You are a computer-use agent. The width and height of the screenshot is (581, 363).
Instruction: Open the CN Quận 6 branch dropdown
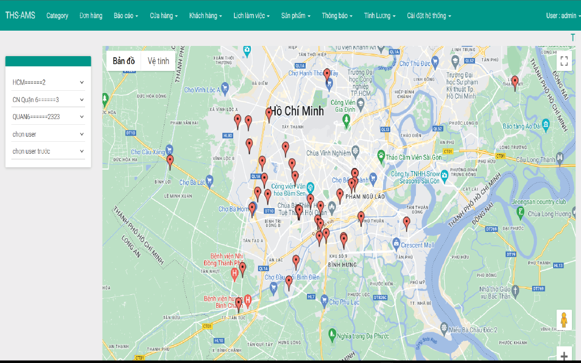[x=48, y=100]
